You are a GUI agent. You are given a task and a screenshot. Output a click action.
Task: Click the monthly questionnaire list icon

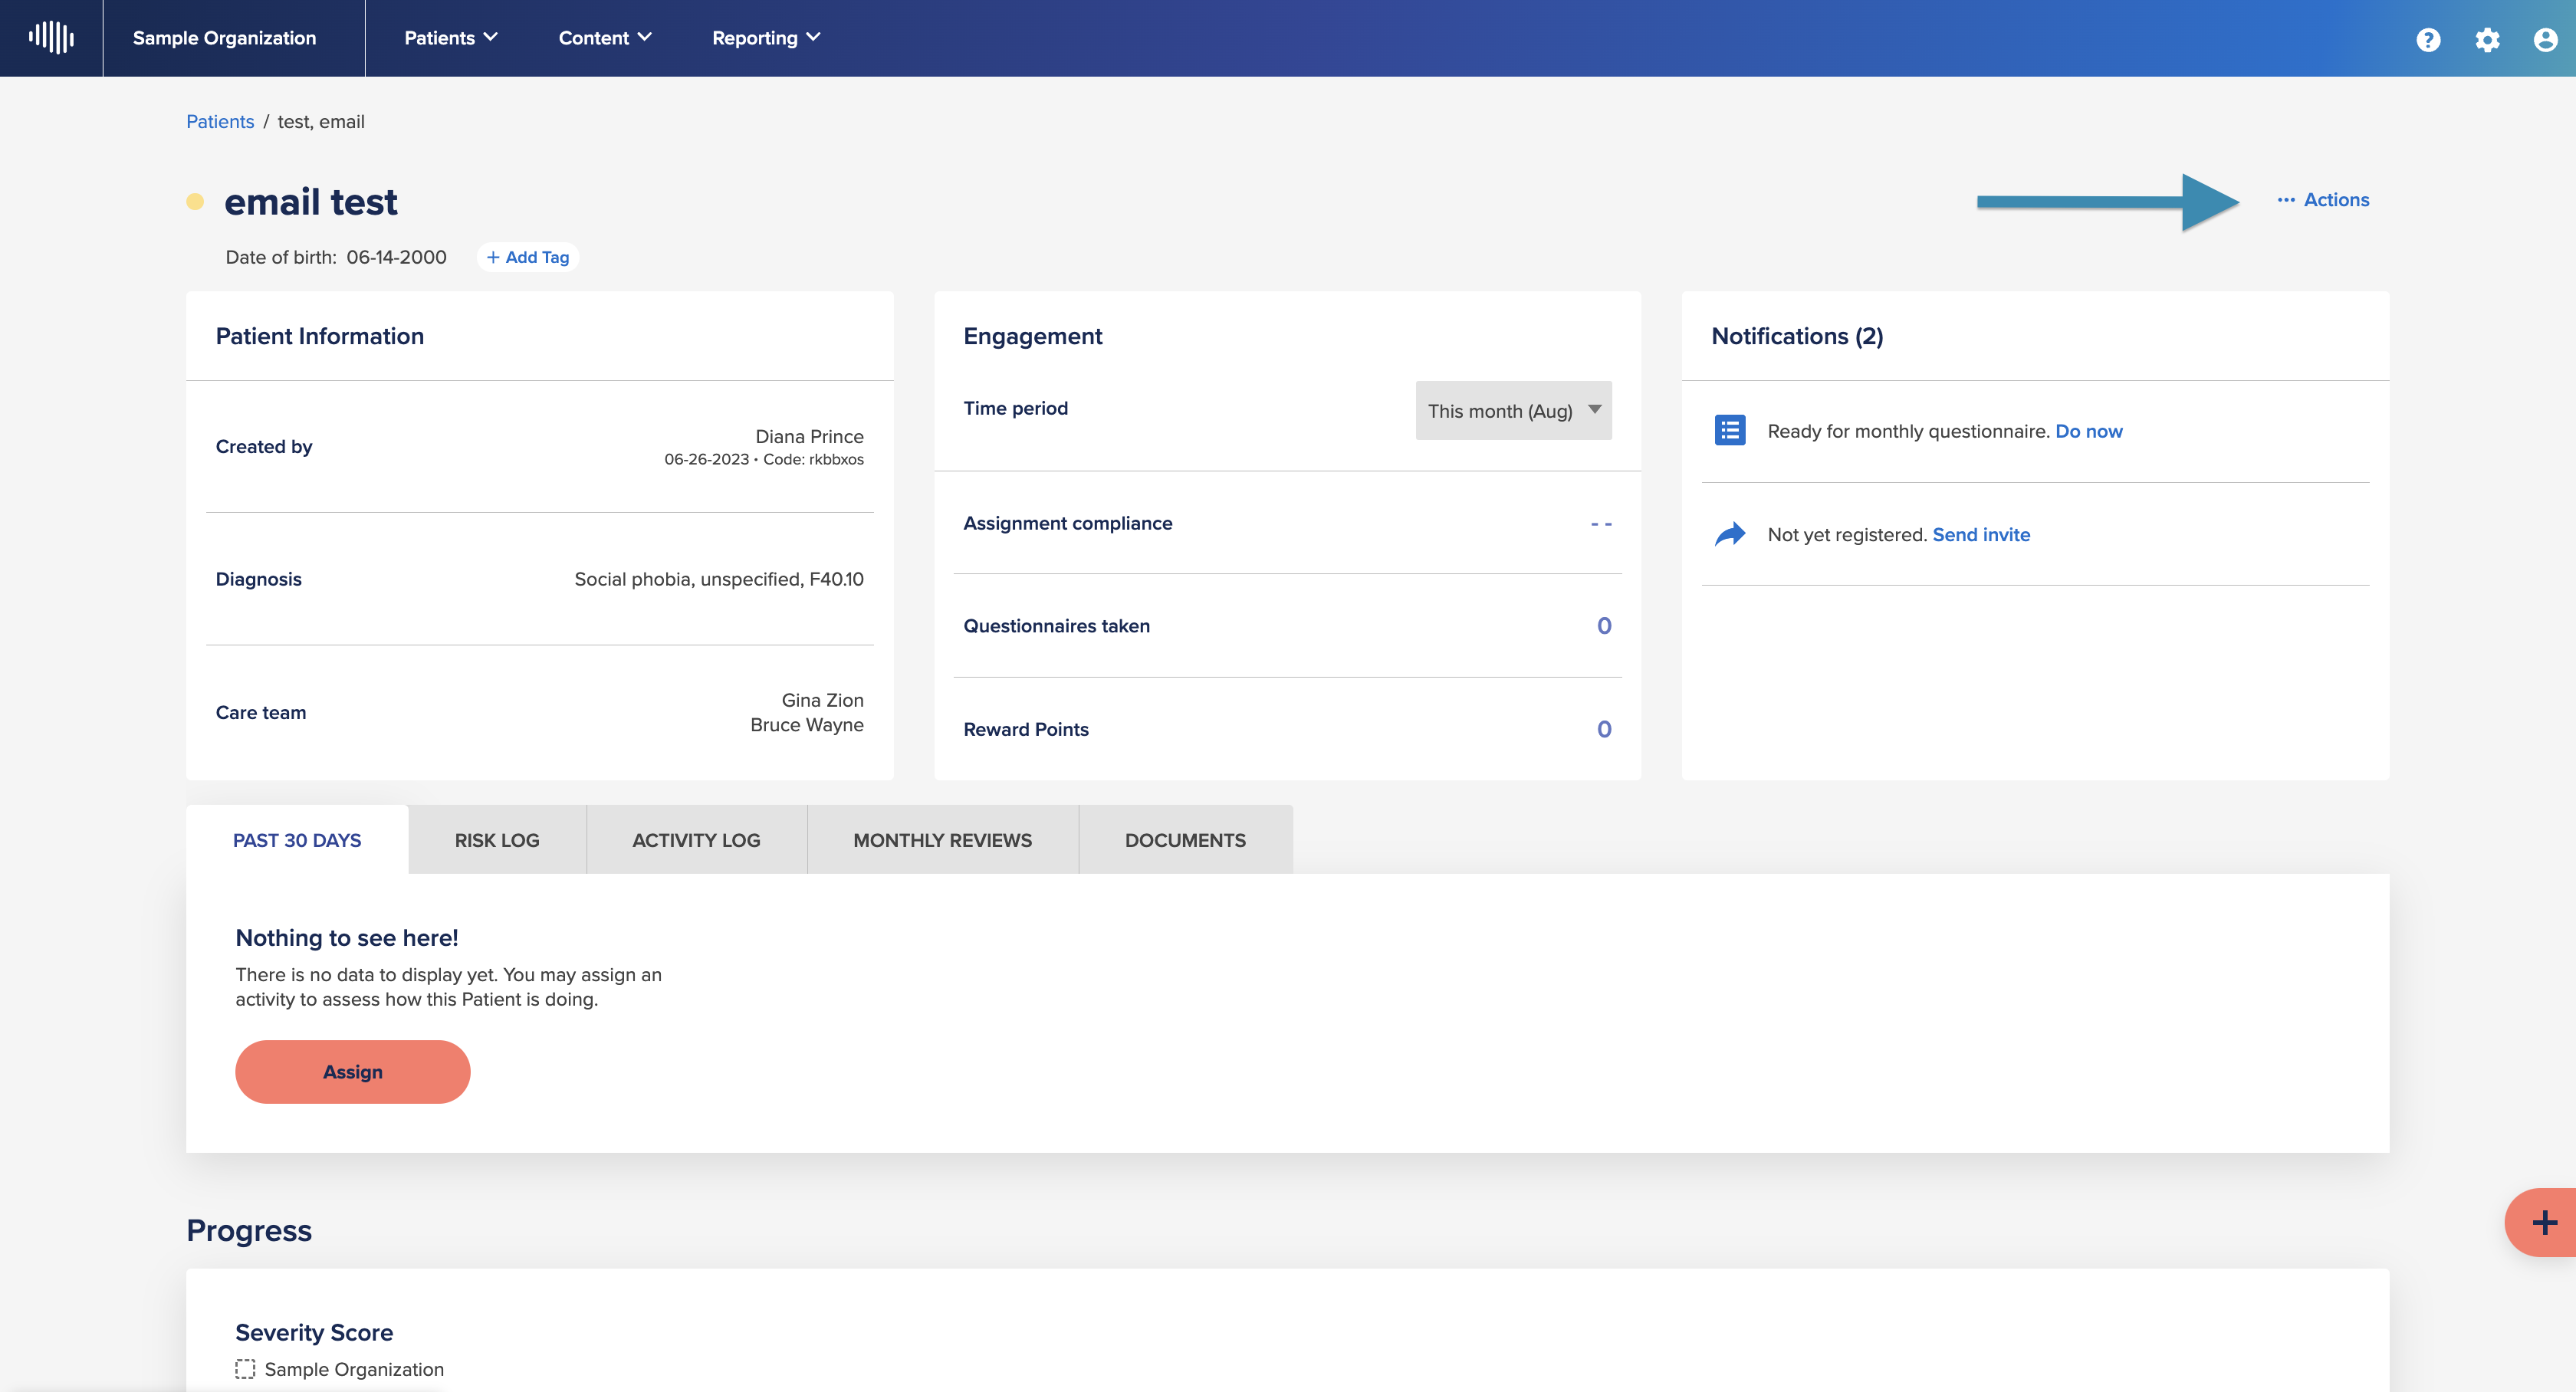coord(1730,431)
